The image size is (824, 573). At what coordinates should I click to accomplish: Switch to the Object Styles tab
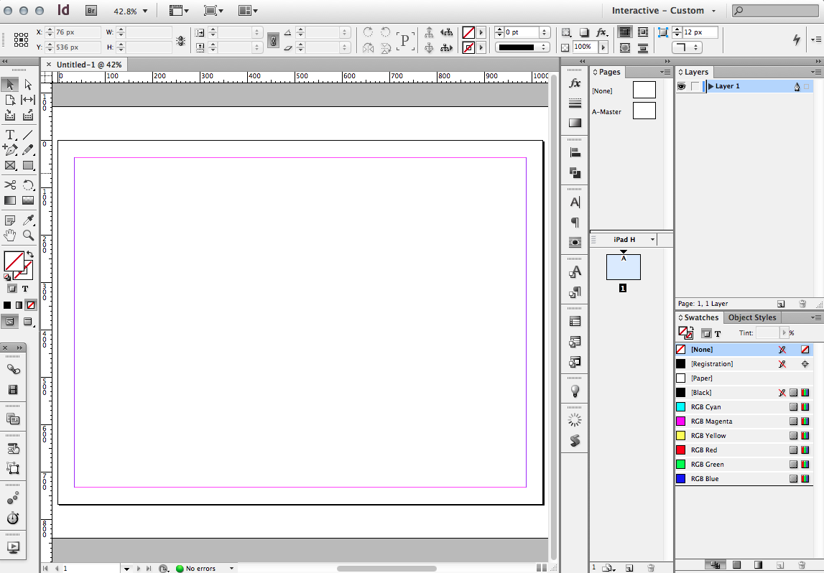coord(751,317)
